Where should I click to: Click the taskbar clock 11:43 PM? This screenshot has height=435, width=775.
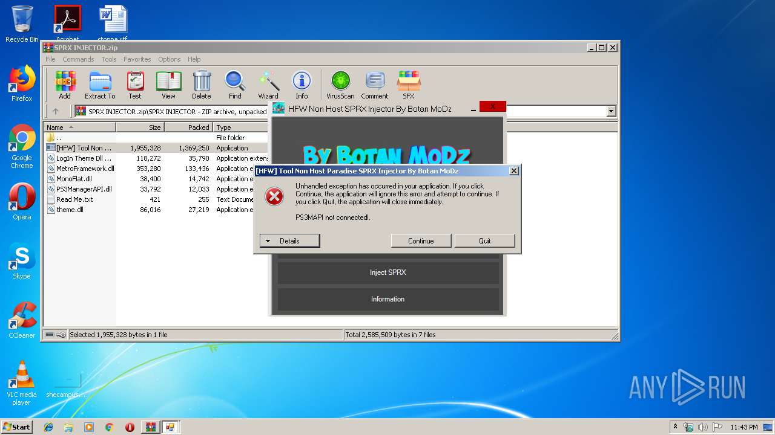coord(744,427)
